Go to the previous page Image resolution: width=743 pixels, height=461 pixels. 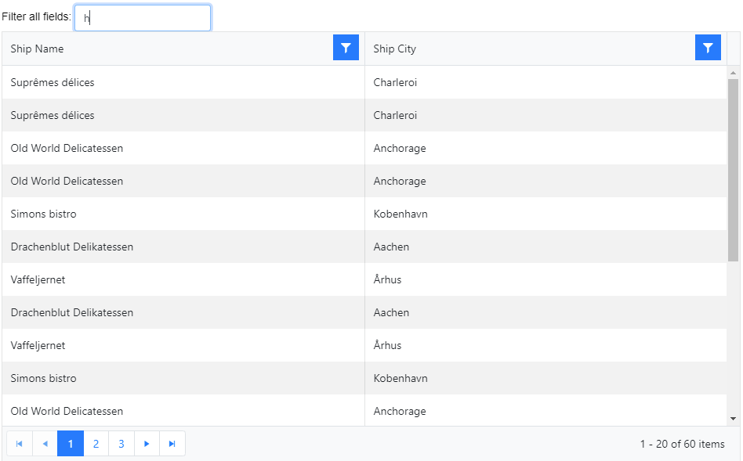pyautogui.click(x=45, y=444)
